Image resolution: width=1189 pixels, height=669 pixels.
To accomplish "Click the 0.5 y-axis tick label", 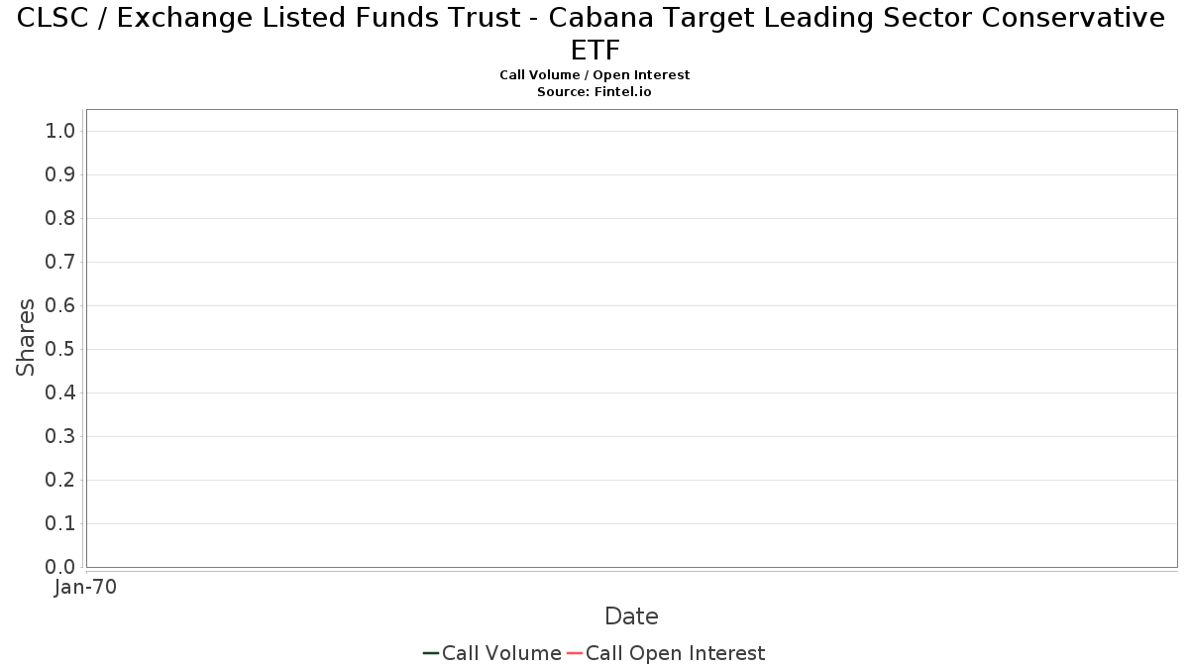I will click(60, 350).
